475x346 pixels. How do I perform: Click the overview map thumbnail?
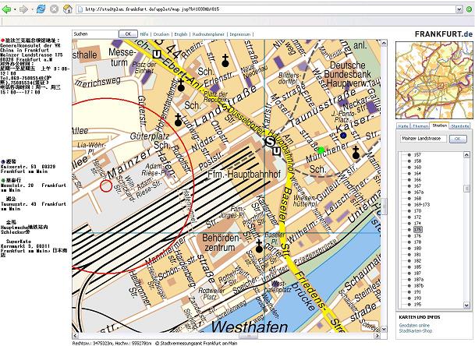pos(434,80)
